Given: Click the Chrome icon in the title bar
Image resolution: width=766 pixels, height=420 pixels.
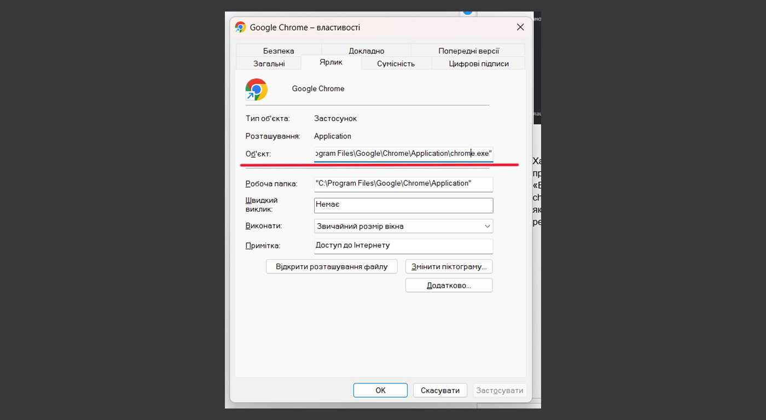Looking at the screenshot, I should (240, 27).
